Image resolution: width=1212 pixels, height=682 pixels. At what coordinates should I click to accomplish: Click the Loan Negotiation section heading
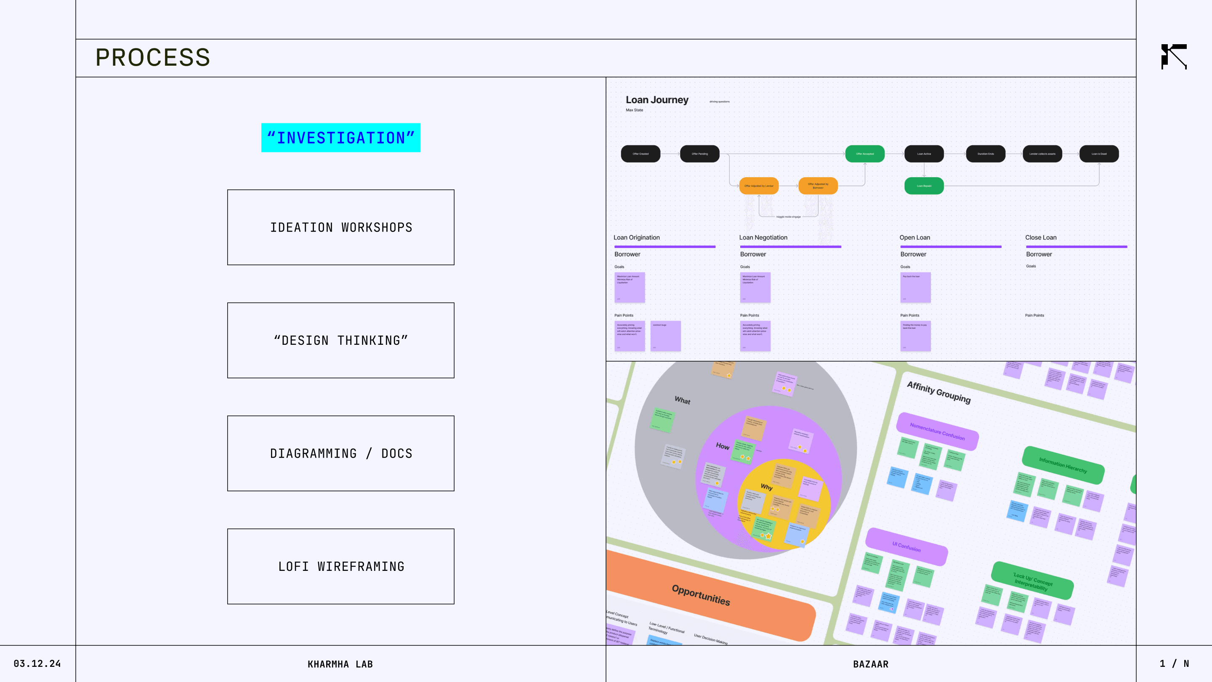[x=763, y=238]
